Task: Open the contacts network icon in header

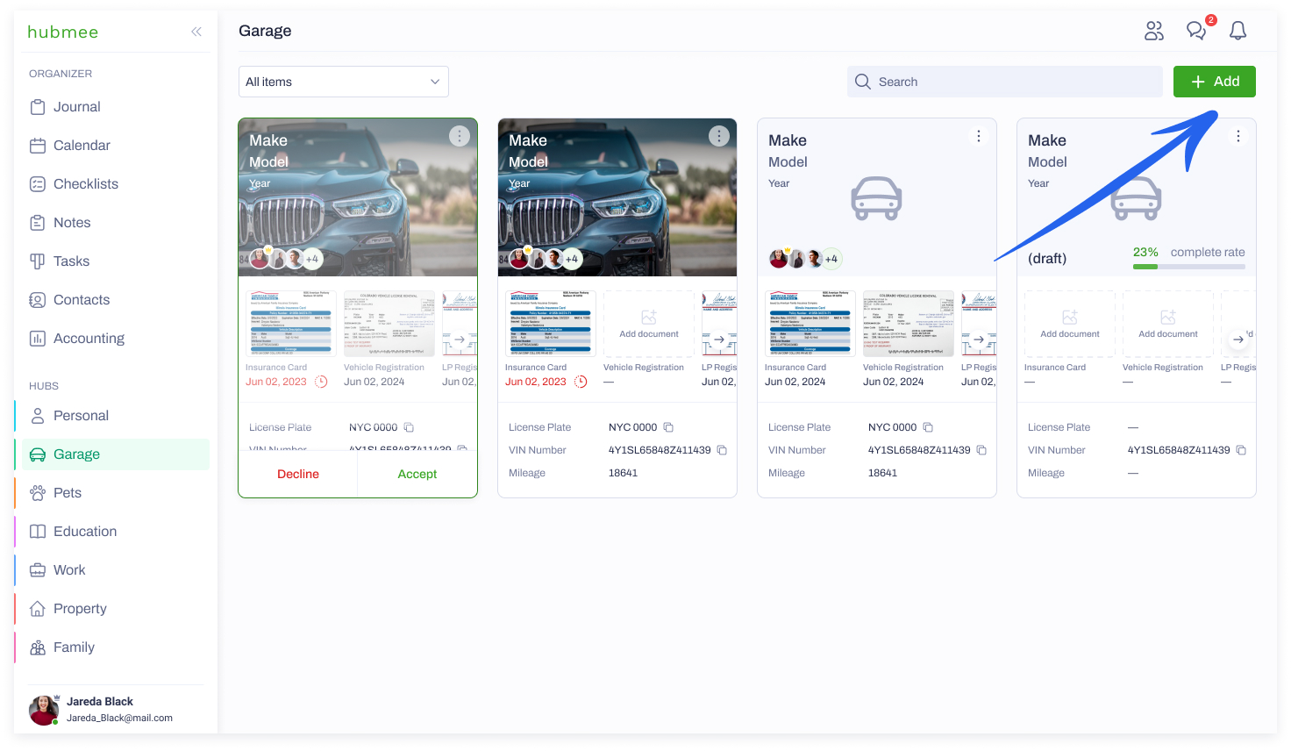Action: pyautogui.click(x=1154, y=31)
